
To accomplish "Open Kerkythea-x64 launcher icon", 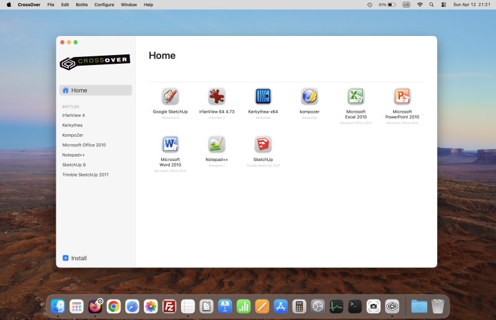I will coord(263,97).
